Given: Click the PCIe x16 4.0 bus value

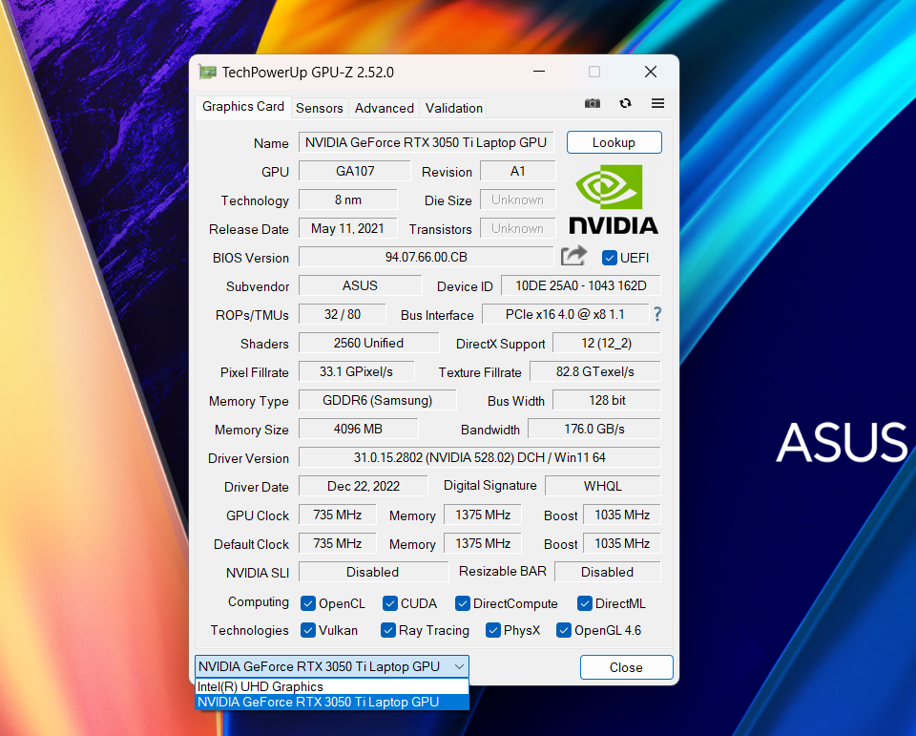Looking at the screenshot, I should coord(565,314).
